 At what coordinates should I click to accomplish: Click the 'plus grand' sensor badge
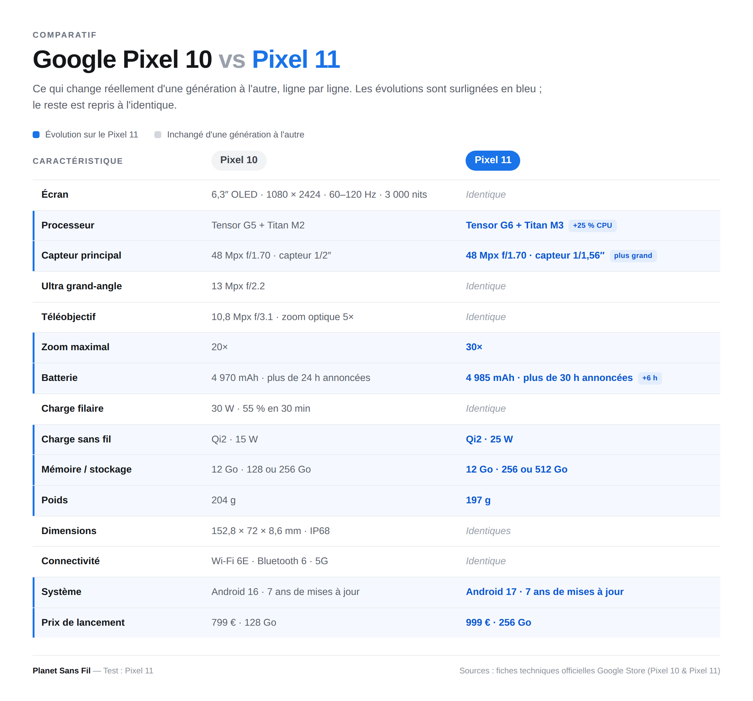(633, 255)
